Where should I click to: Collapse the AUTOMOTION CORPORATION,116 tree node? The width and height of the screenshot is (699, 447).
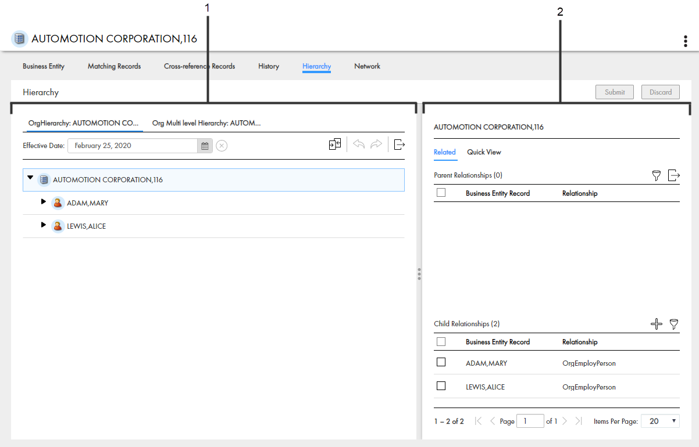(x=30, y=178)
